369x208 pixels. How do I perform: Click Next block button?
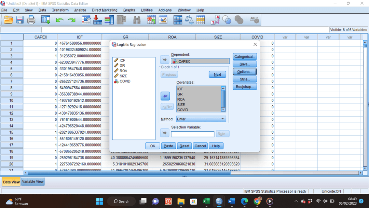pos(217,74)
